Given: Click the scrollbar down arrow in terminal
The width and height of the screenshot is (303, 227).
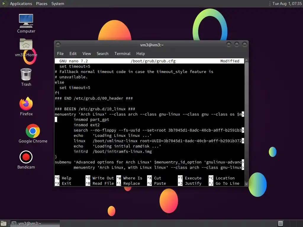Looking at the screenshot, I should (x=246, y=184).
